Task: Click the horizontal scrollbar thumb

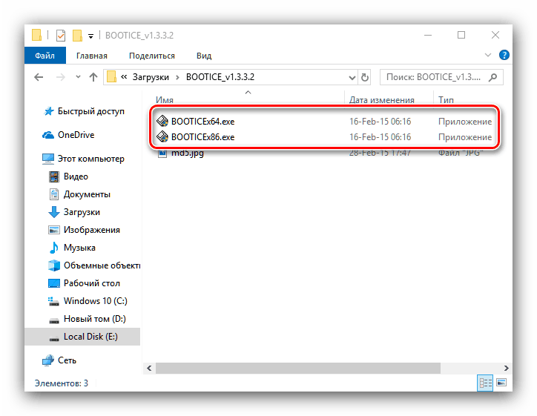Action: (298, 369)
